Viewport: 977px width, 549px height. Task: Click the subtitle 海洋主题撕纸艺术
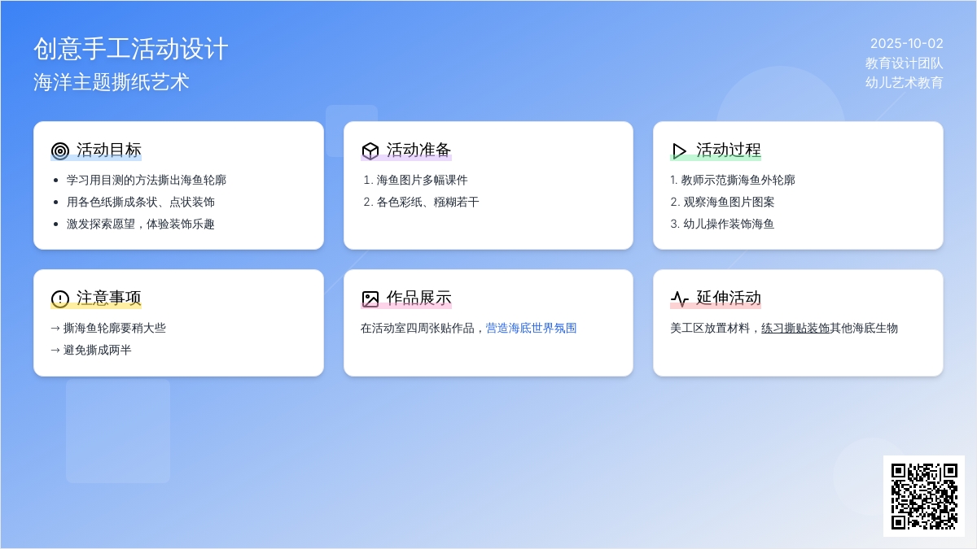point(112,82)
